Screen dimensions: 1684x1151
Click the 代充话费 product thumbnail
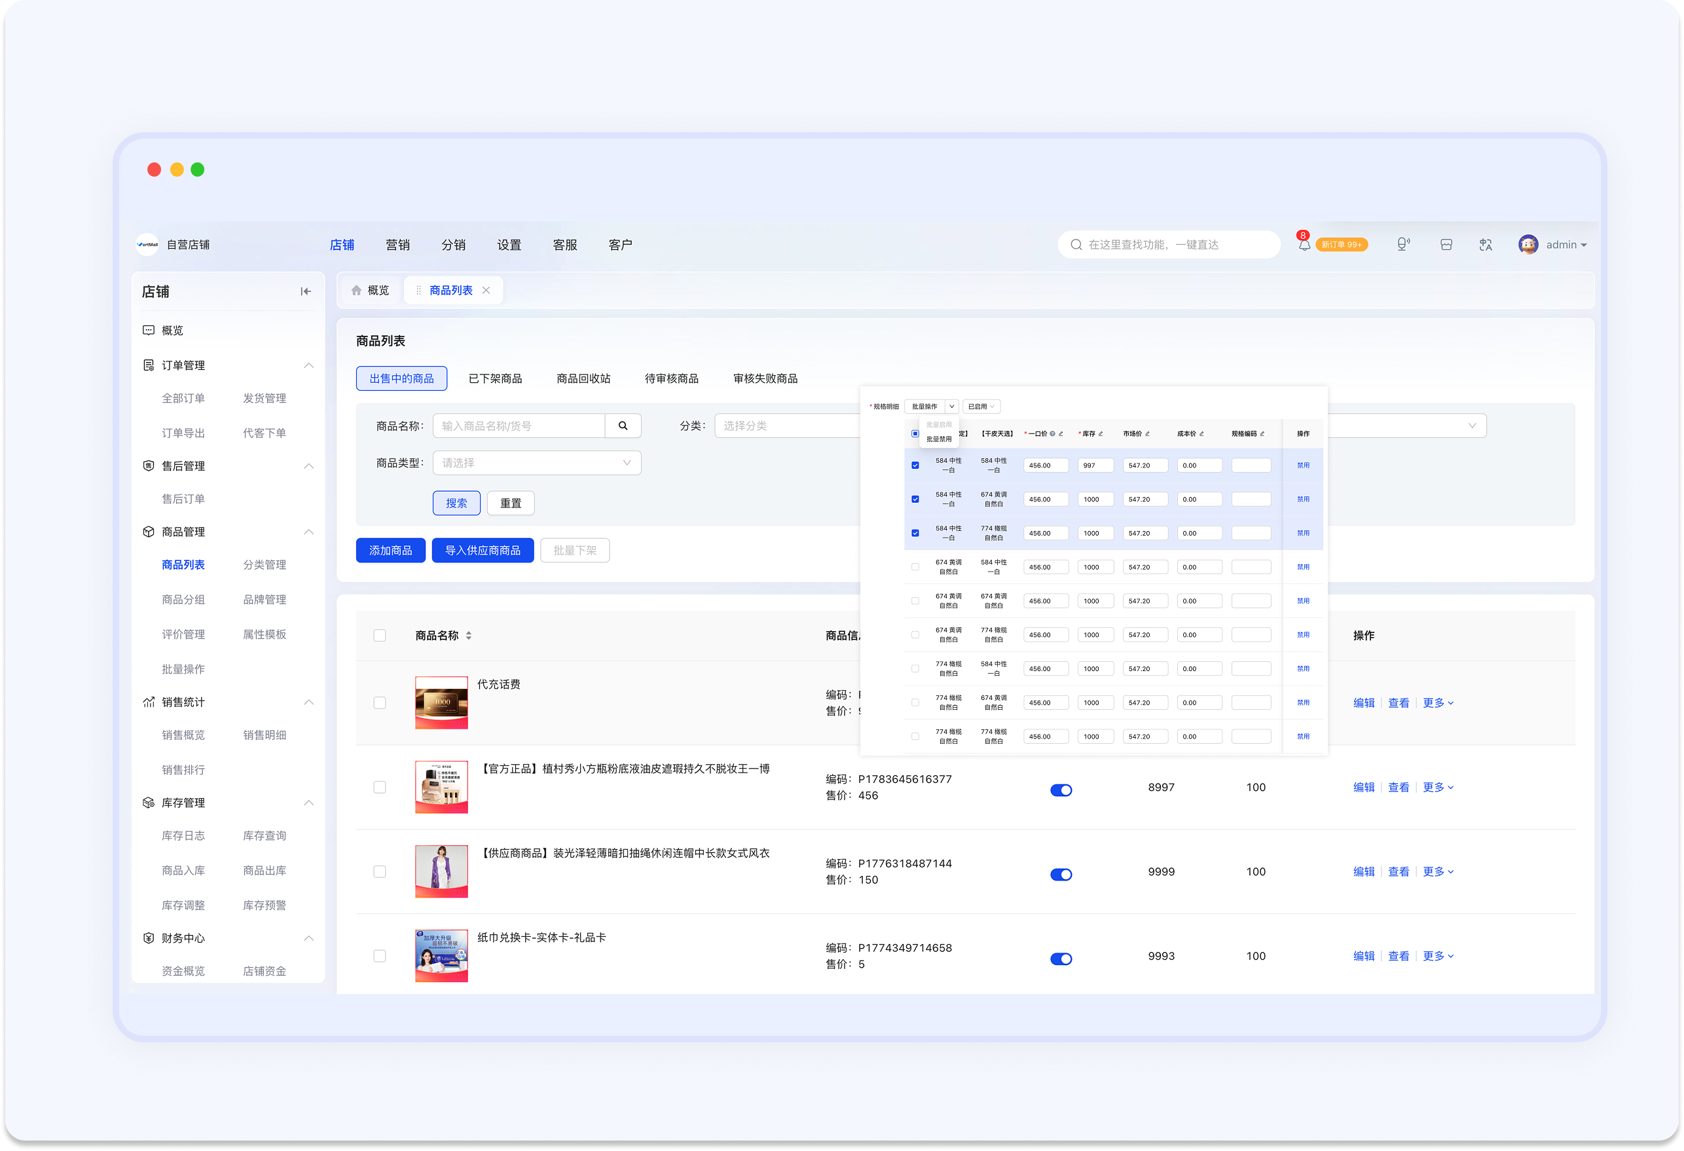[441, 703]
